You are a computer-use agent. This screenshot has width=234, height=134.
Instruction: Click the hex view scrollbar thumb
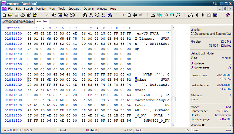pyautogui.click(x=173, y=99)
